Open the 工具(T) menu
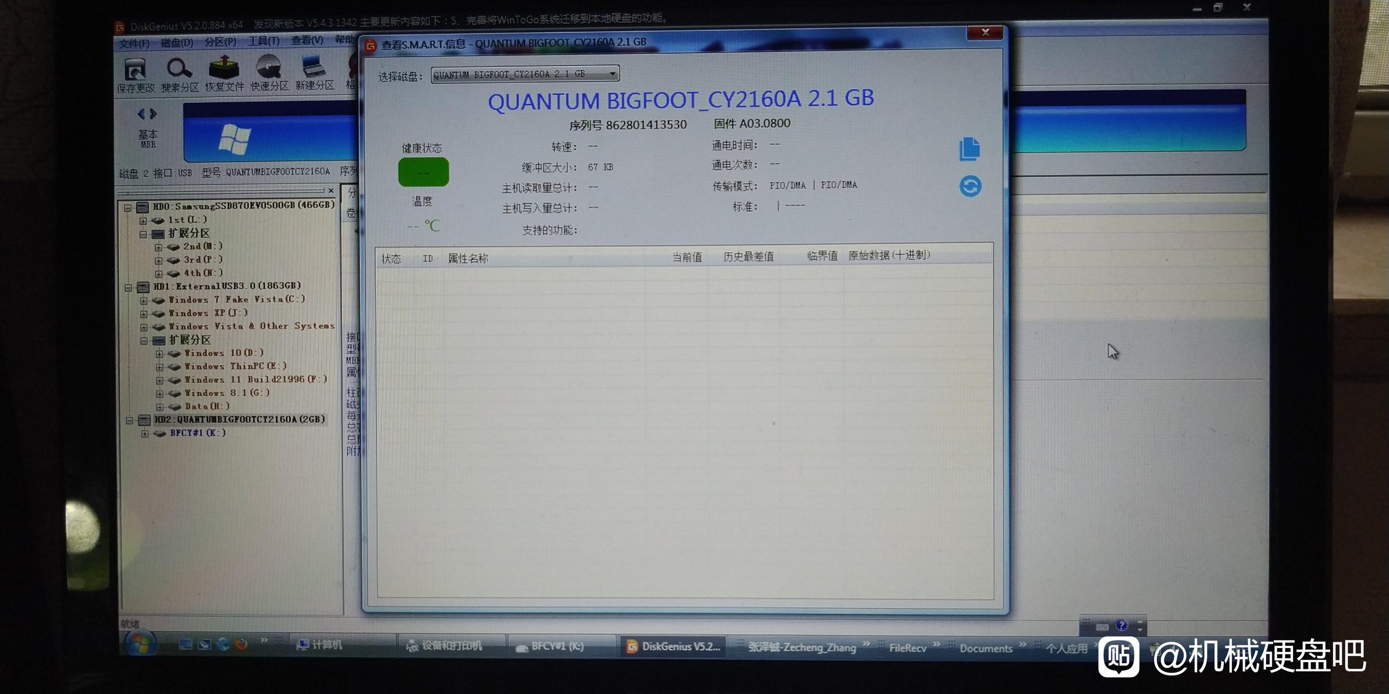 pyautogui.click(x=264, y=41)
